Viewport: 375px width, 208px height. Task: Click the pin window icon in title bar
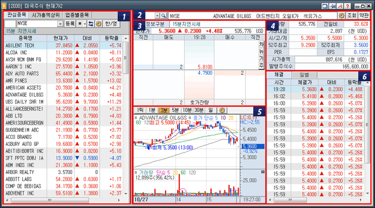click(332, 6)
